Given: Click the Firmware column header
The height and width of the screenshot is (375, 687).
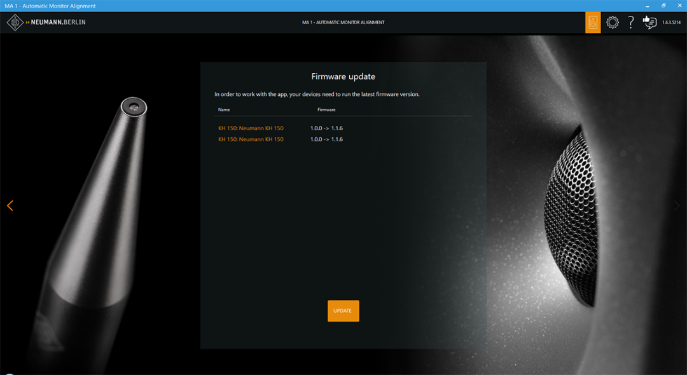Looking at the screenshot, I should 326,110.
